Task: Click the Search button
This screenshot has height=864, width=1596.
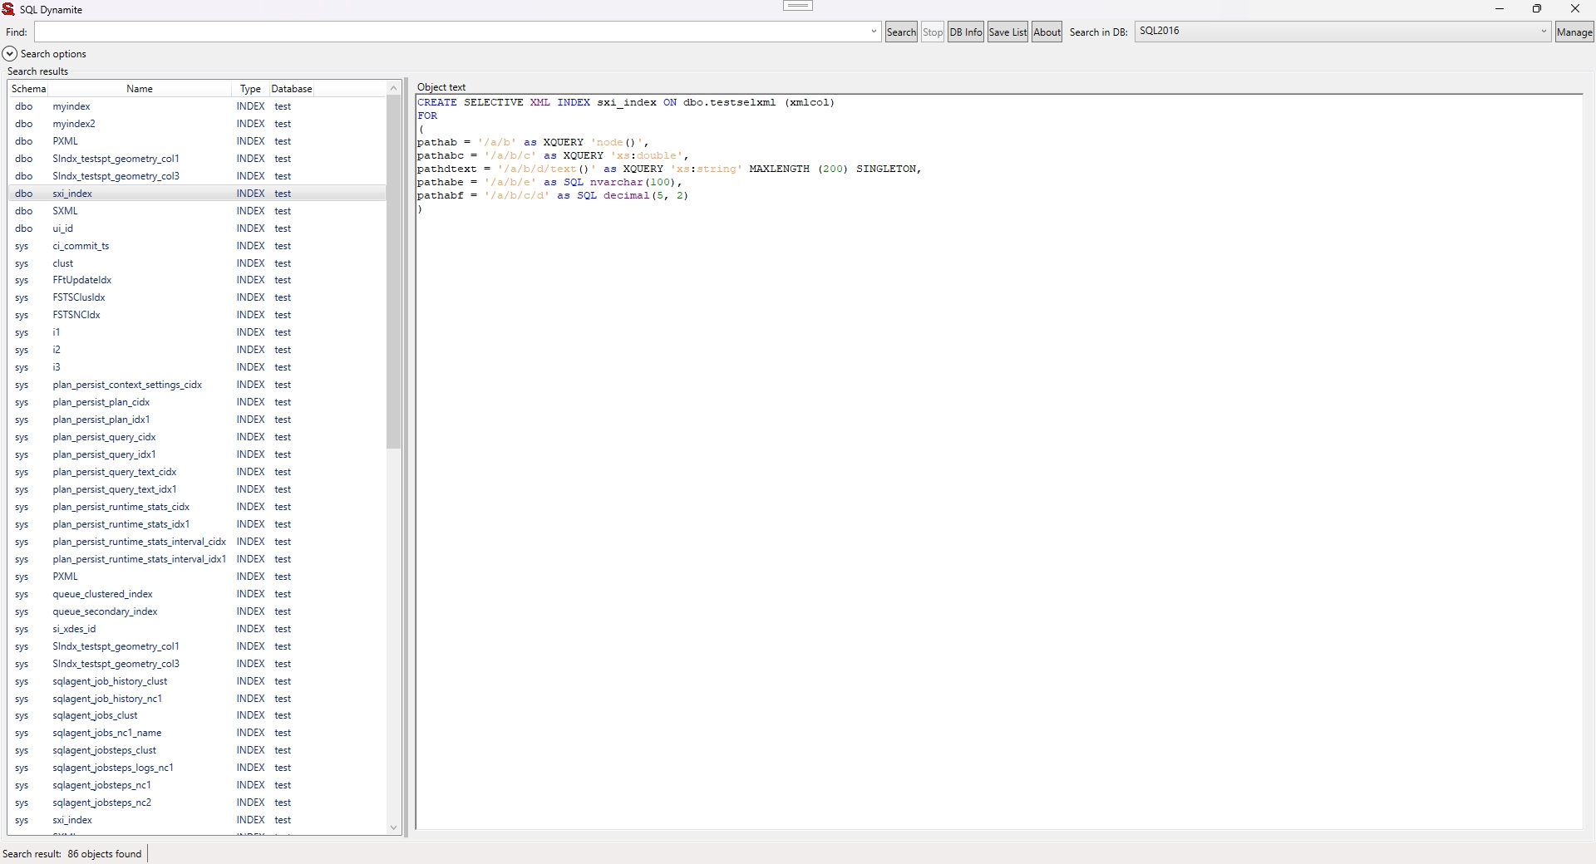Action: [x=901, y=32]
